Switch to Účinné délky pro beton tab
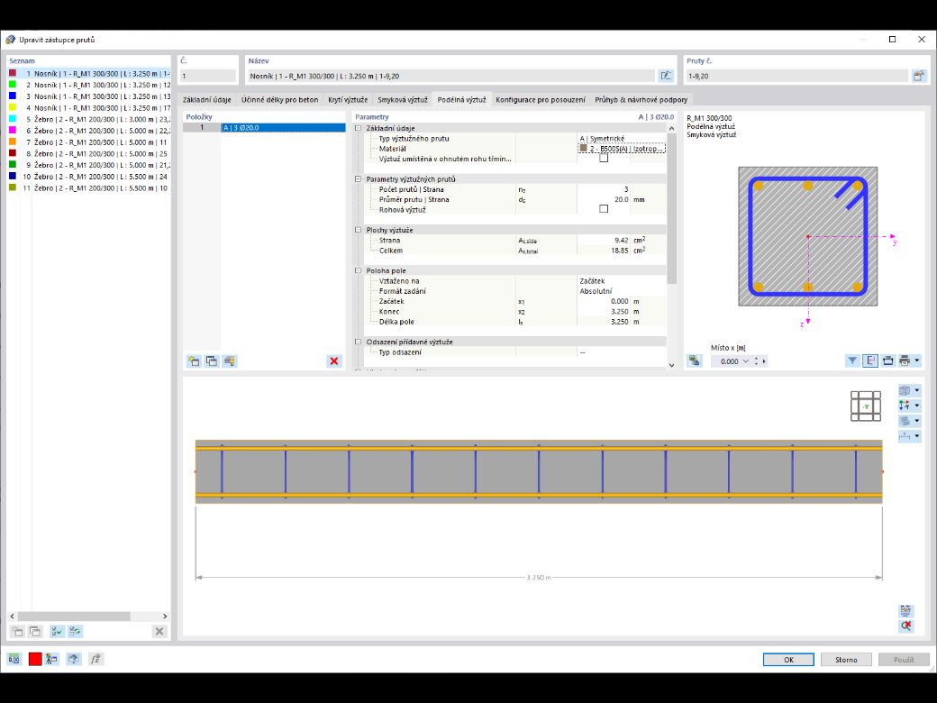This screenshot has height=703, width=937. (x=279, y=100)
